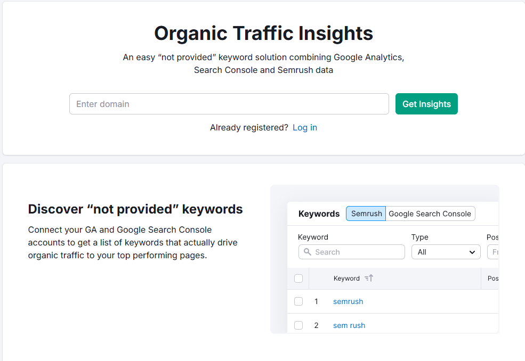Tick the checkbox for sem rush row
Viewport: 525px width, 361px height.
pyautogui.click(x=298, y=325)
